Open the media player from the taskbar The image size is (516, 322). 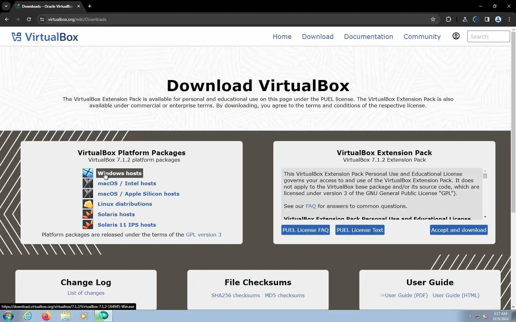(x=84, y=316)
